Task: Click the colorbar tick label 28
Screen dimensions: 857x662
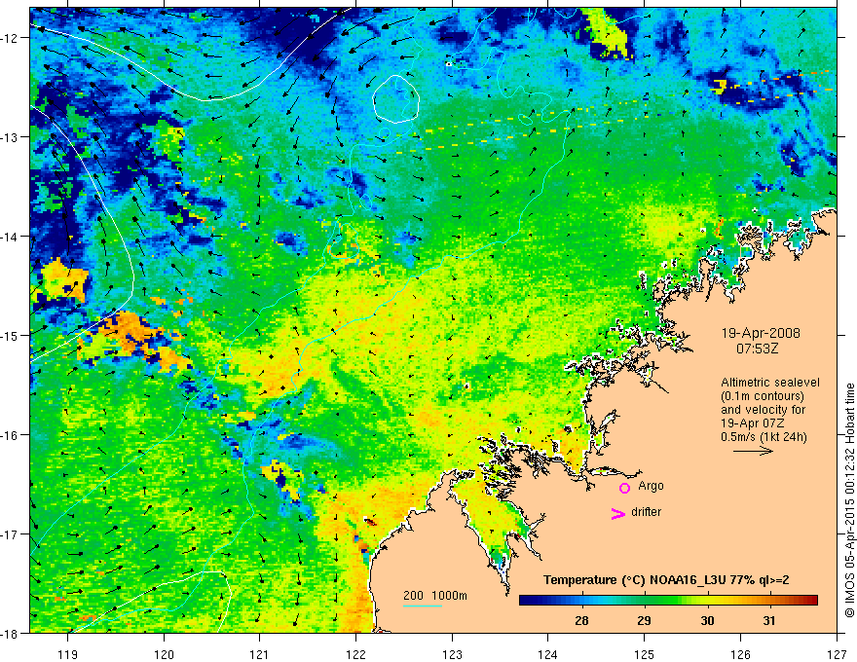Action: 581,620
